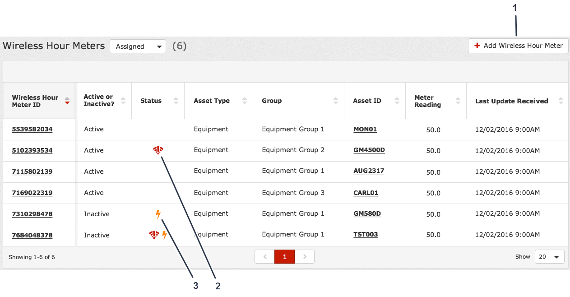Sort by Wireless Hour Meter ID column arrows
Screen dimensions: 570x297
pos(67,101)
